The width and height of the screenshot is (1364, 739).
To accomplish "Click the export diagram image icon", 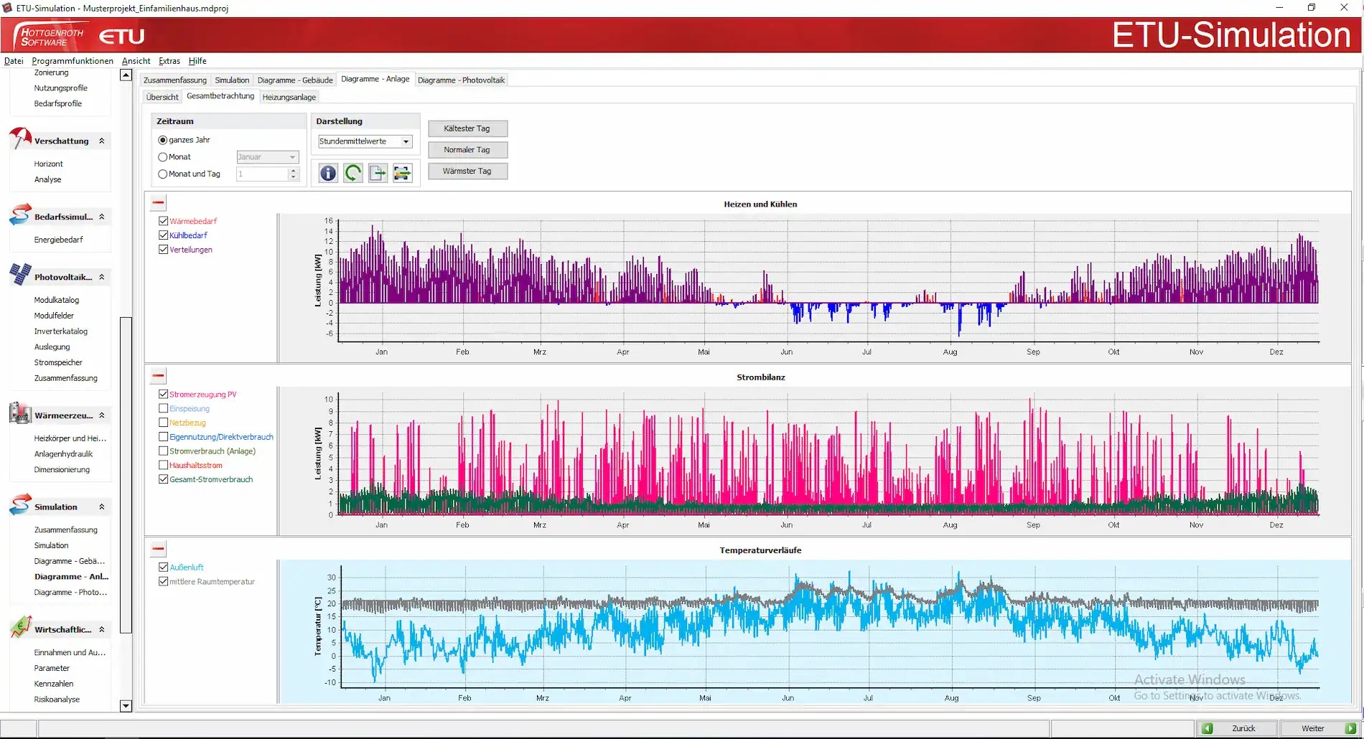I will coord(403,173).
